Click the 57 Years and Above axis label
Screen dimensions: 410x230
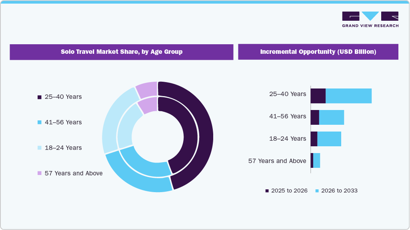[278, 161]
